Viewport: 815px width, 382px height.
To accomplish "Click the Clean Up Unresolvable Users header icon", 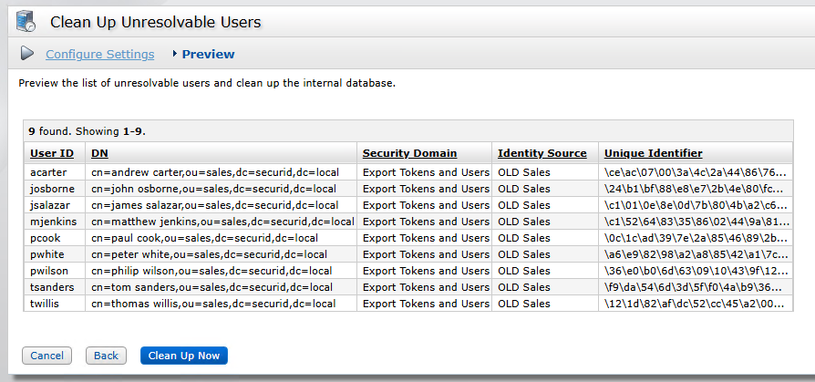I will point(26,19).
